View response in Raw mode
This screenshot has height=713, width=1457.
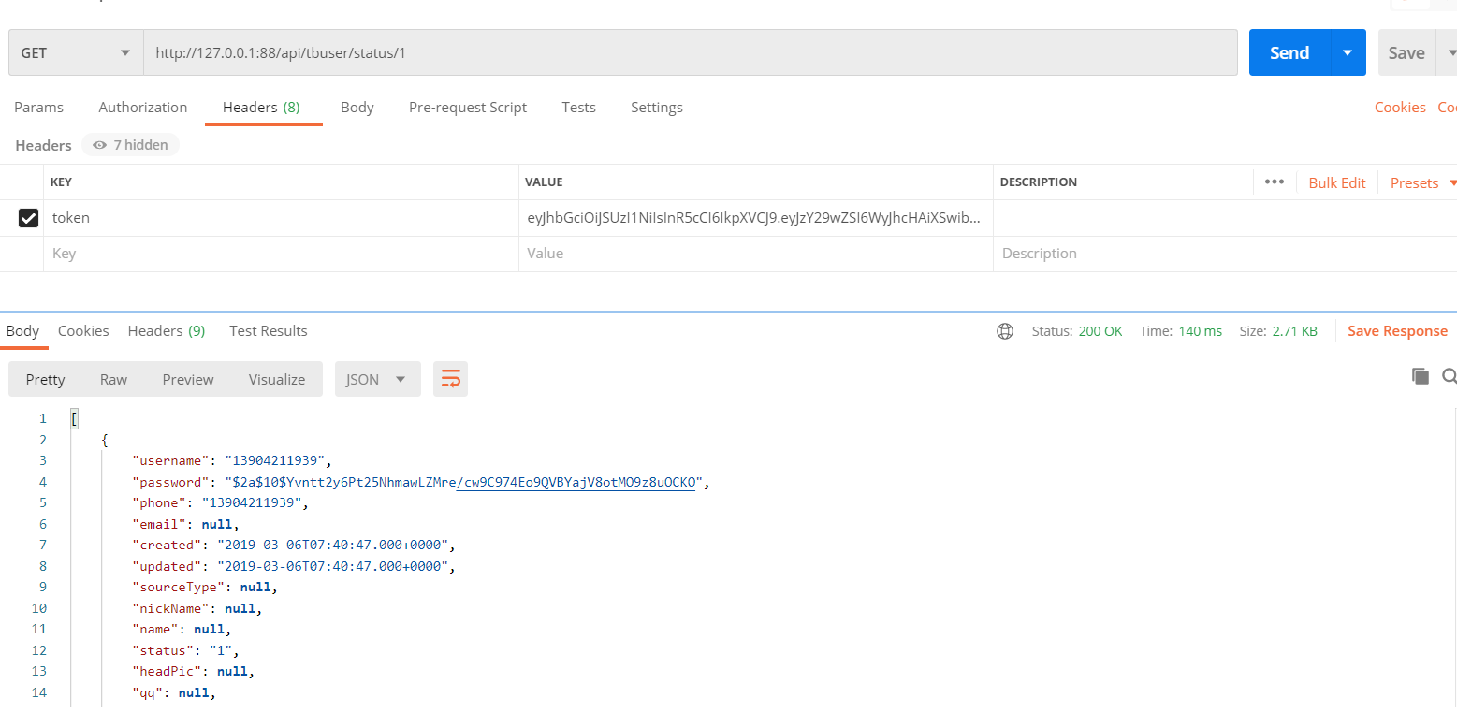[x=113, y=379]
